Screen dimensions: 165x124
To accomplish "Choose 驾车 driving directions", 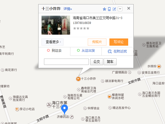I will coord(110,62).
